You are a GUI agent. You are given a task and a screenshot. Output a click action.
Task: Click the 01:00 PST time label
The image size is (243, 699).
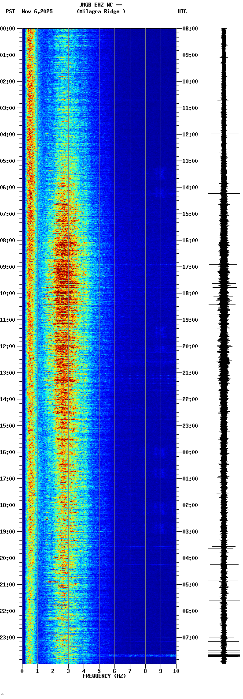pos(8,55)
